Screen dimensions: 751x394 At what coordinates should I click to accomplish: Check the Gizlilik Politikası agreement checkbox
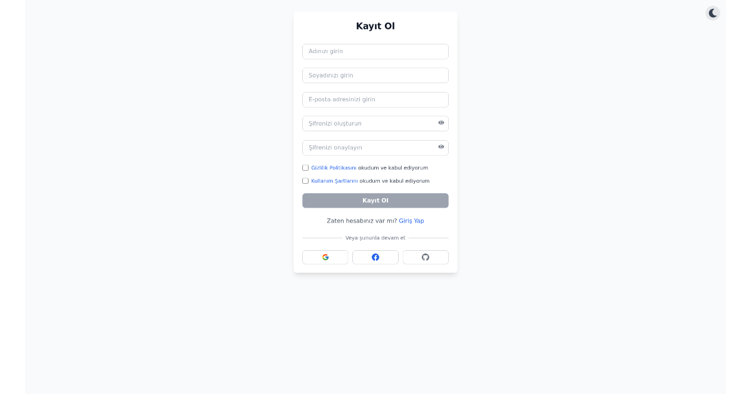pos(305,168)
